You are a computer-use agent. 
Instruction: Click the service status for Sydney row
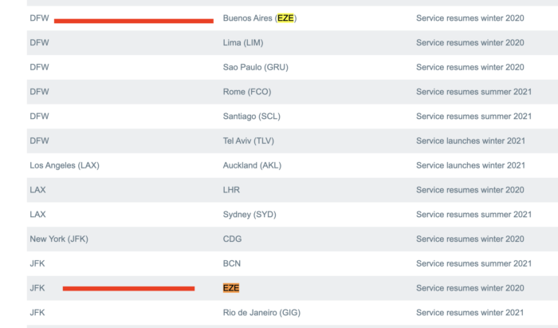pyautogui.click(x=474, y=215)
